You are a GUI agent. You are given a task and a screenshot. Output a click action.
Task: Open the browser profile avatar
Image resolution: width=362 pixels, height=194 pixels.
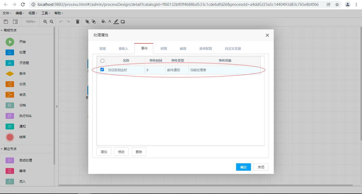click(348, 4)
